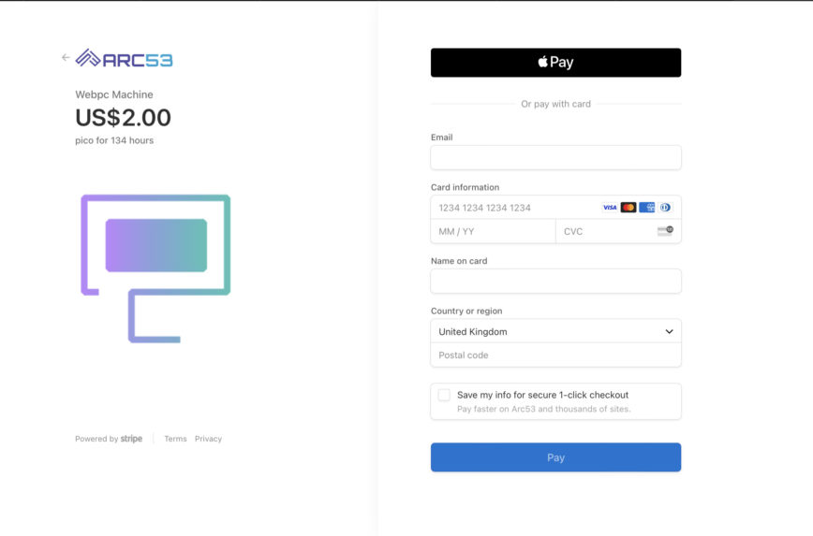This screenshot has width=813, height=536.
Task: Click the ARC53 logo
Action: [x=124, y=59]
